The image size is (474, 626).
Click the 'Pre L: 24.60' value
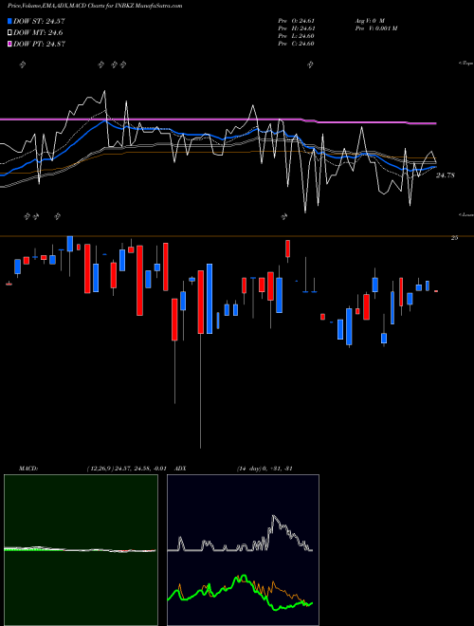[297, 36]
